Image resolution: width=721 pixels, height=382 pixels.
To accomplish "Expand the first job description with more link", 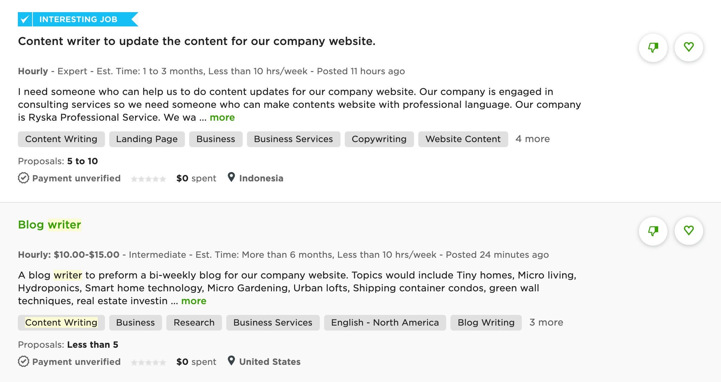I will 222,117.
